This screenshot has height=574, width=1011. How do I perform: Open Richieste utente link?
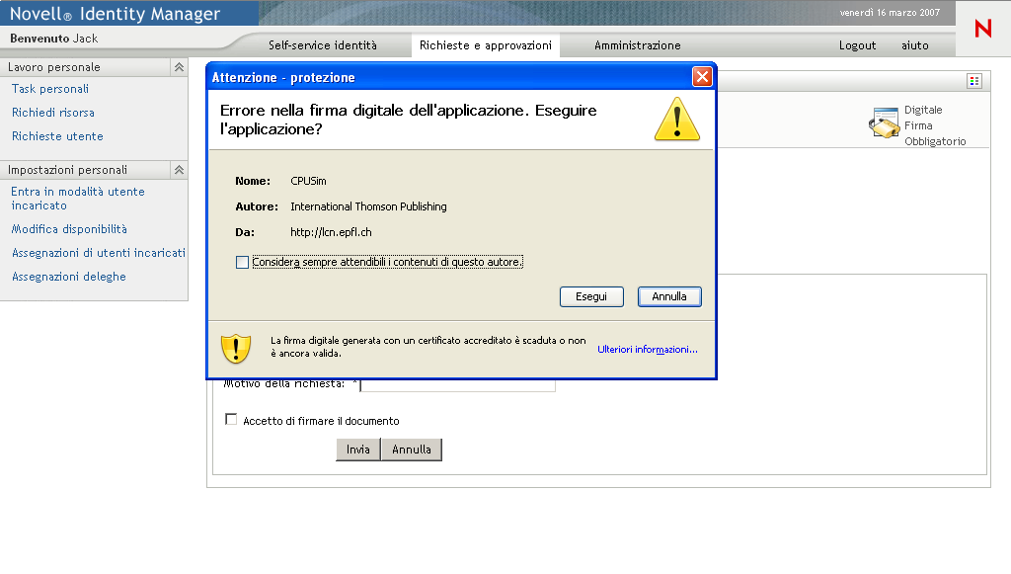point(57,136)
